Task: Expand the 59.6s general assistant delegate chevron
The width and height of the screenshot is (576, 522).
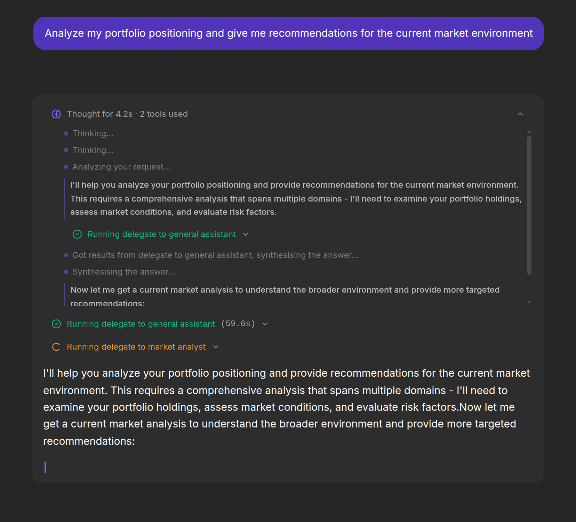Action: point(265,324)
